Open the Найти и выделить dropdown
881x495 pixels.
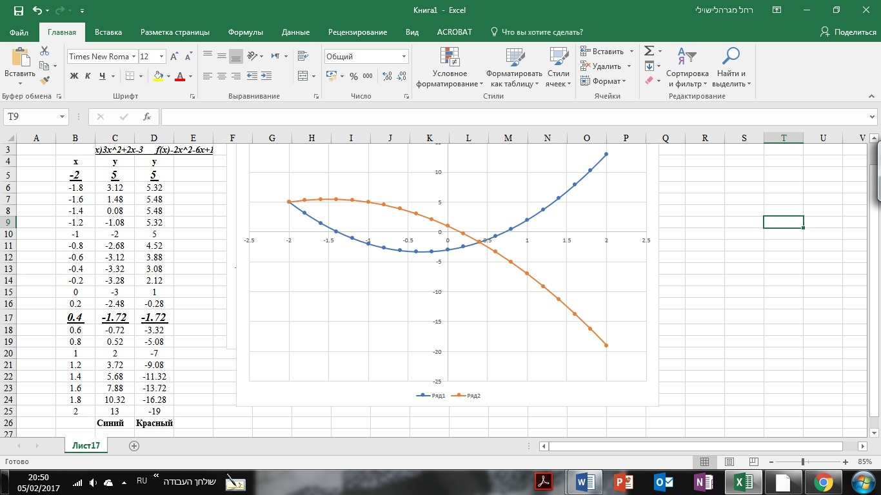[x=731, y=68]
